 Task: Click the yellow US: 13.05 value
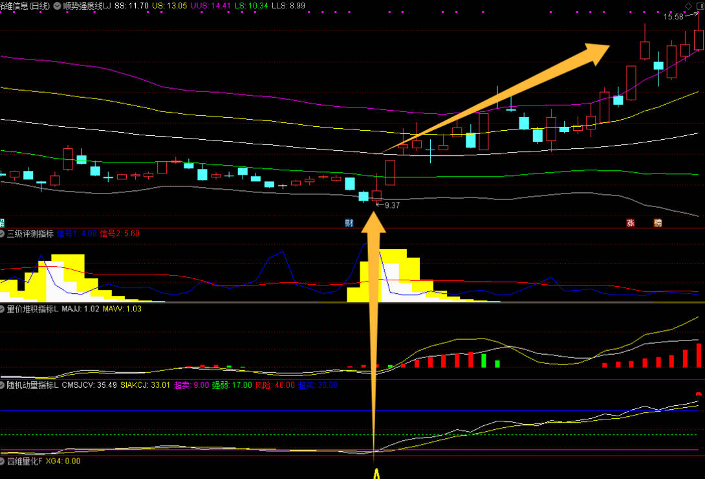pyautogui.click(x=169, y=6)
